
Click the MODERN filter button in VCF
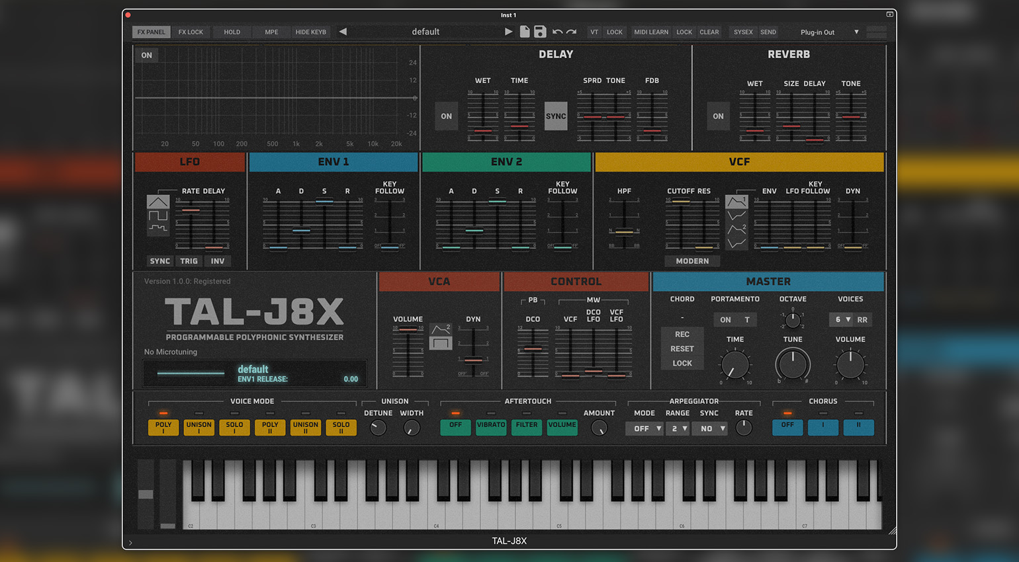(x=692, y=261)
